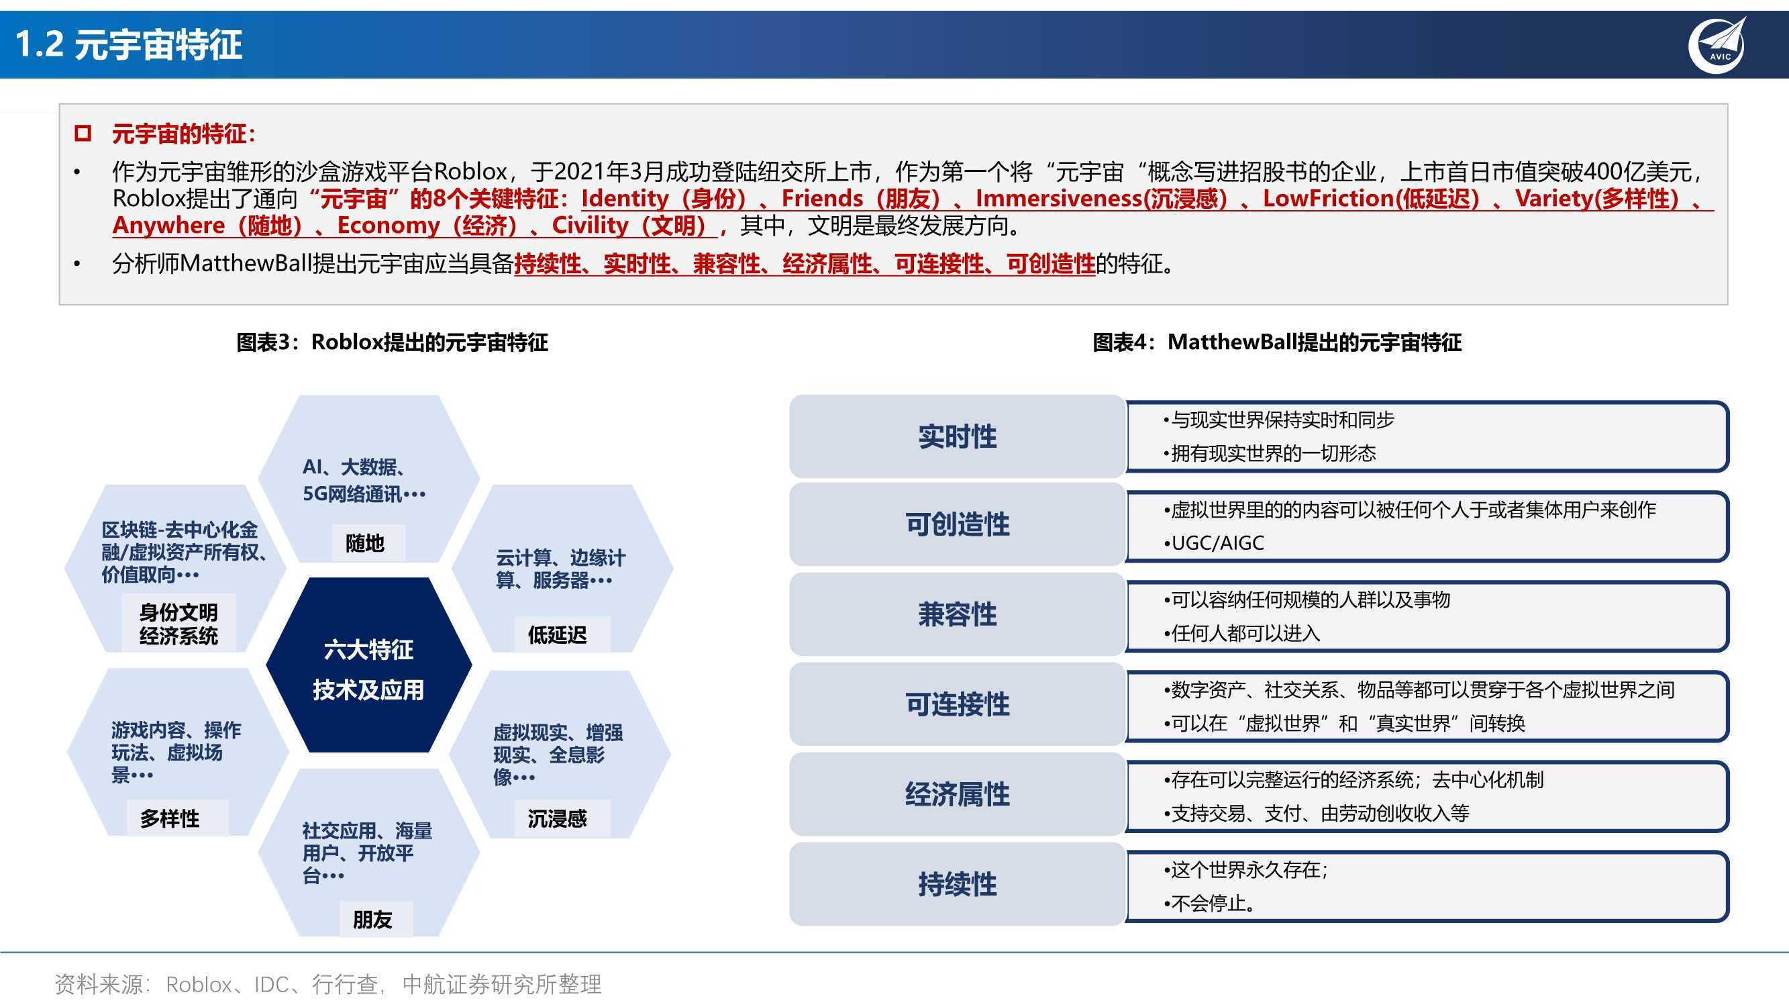Image resolution: width=1789 pixels, height=1007 pixels.
Task: Click the dark center hexagon 六大特征 技术及应用
Action: pyautogui.click(x=369, y=665)
